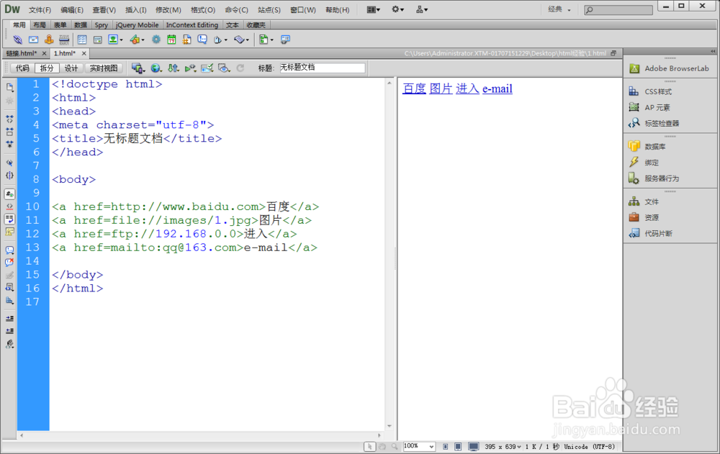
Task: Open the jQuery Mobile insert tab
Action: 137,24
